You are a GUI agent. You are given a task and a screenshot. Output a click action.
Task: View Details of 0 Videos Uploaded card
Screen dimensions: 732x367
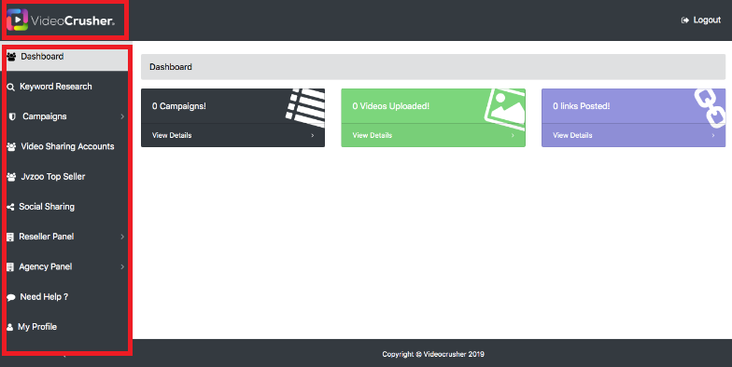[x=372, y=136]
